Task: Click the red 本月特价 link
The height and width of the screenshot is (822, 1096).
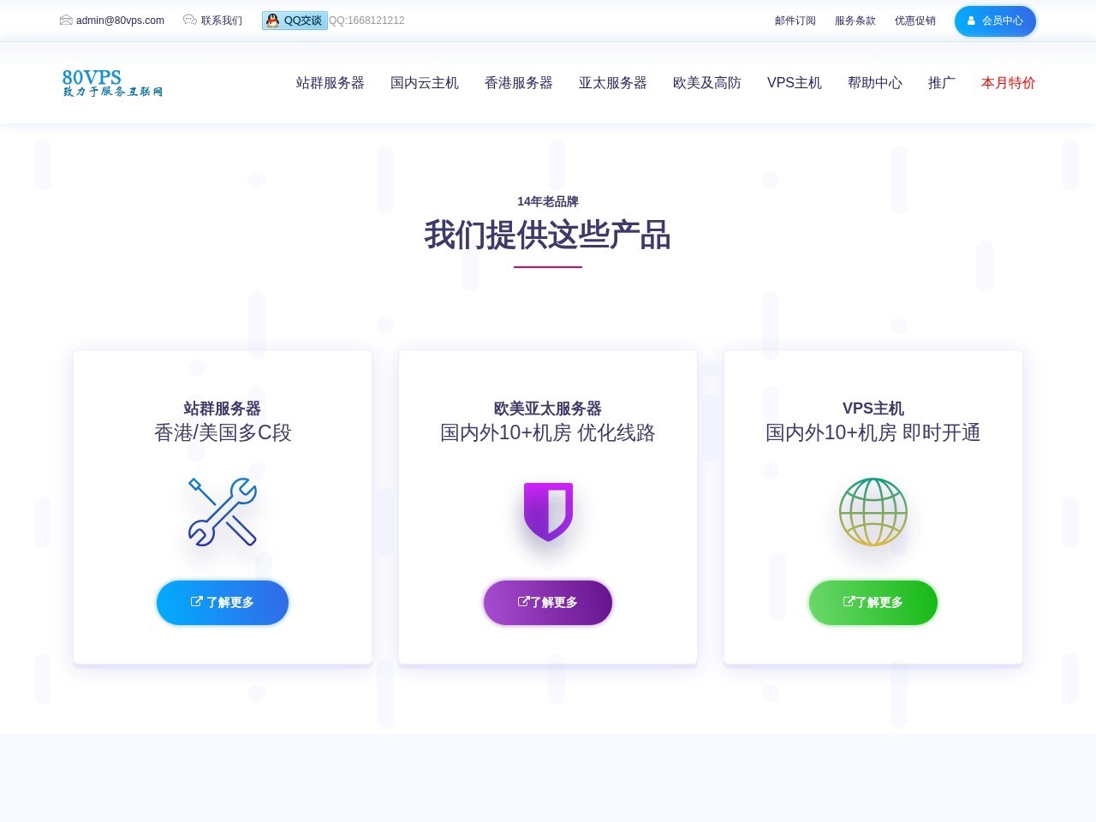Action: click(1008, 83)
